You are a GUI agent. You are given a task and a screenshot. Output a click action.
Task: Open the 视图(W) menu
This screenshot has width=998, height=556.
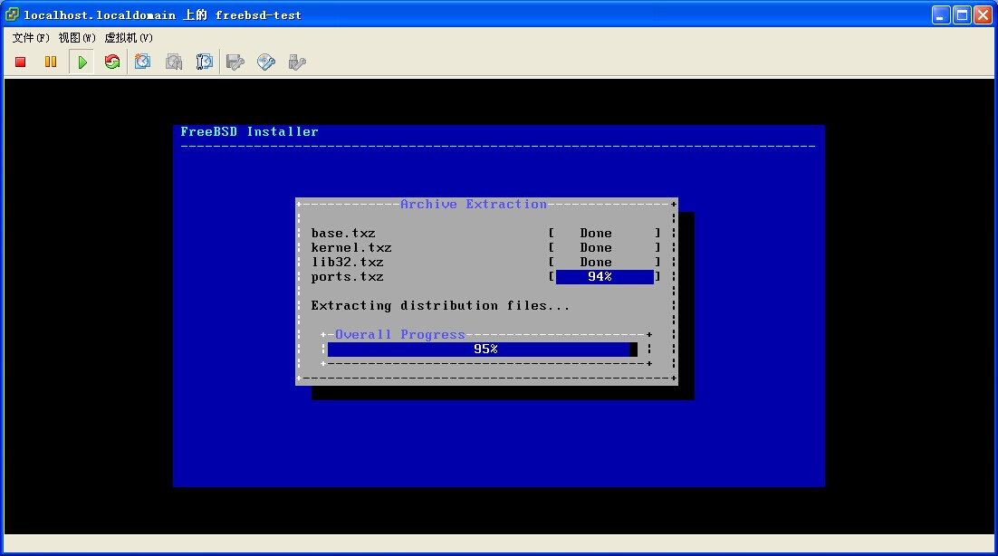coord(77,38)
